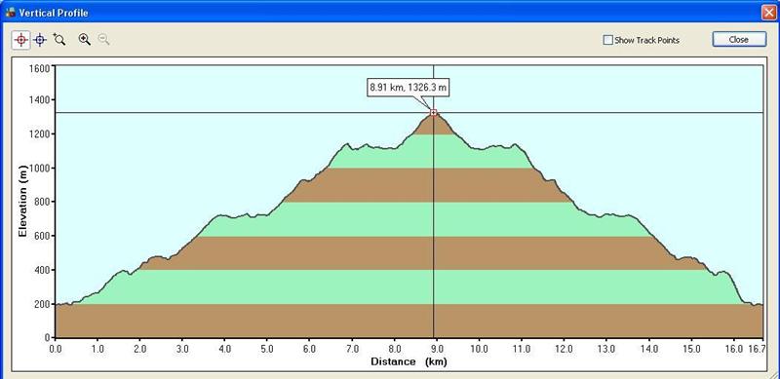Click the 400 elevation axis label
The height and width of the screenshot is (379, 780).
pos(43,270)
